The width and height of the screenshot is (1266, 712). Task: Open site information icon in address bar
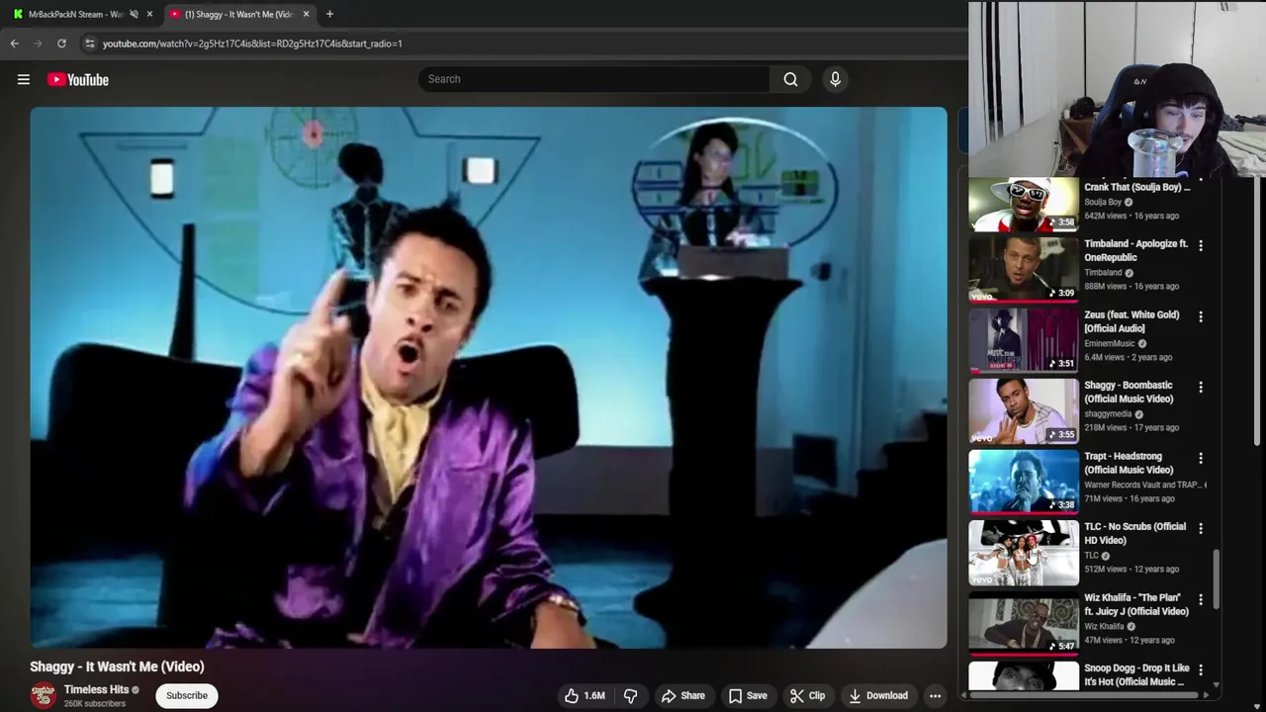pos(89,44)
